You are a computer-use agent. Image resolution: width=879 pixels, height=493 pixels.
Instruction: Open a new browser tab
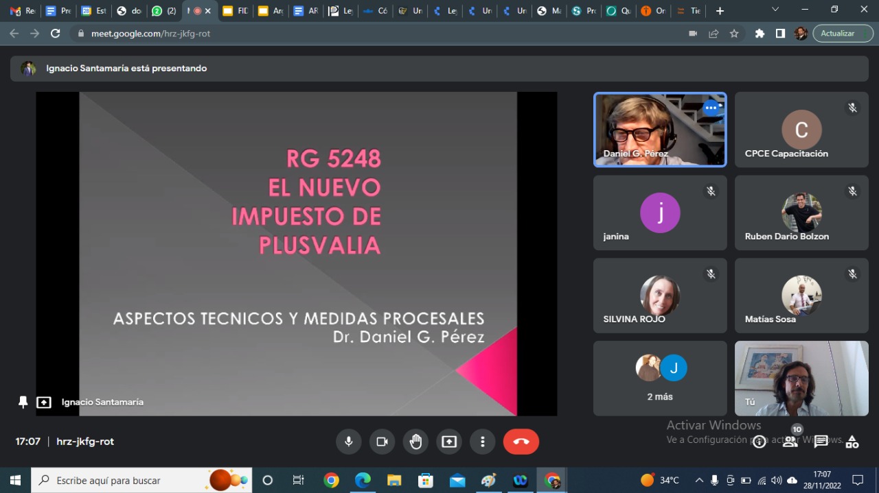(x=720, y=11)
